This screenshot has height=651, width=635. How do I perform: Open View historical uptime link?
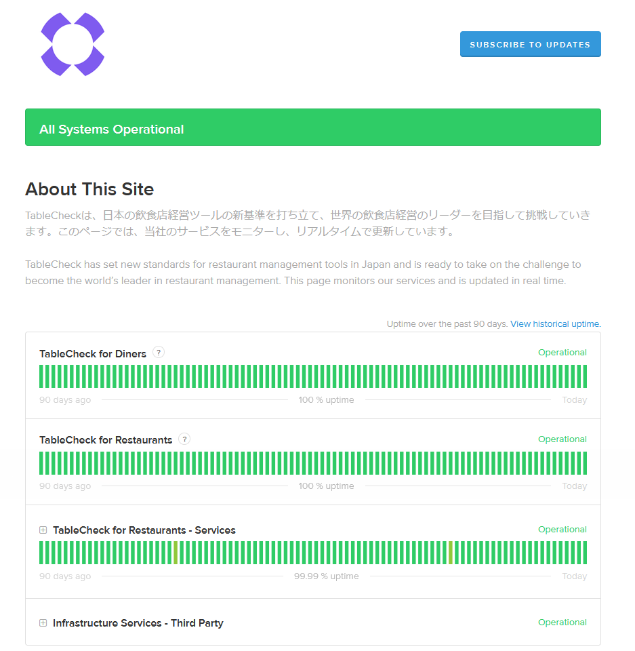(555, 324)
